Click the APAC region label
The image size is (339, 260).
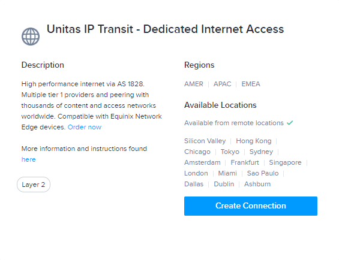tap(222, 84)
